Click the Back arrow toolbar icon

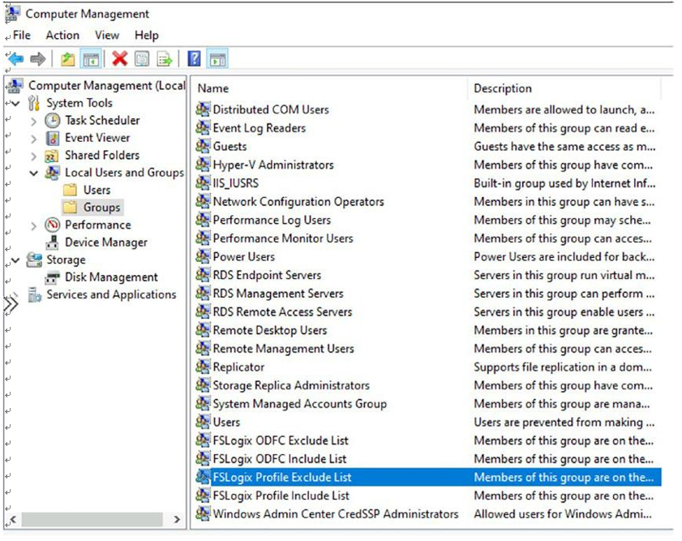(16, 58)
